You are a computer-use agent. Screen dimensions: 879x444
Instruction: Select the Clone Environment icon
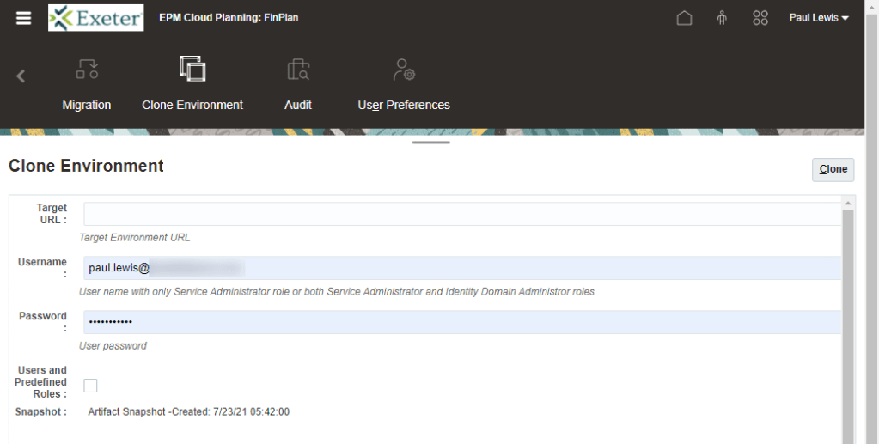click(x=192, y=70)
